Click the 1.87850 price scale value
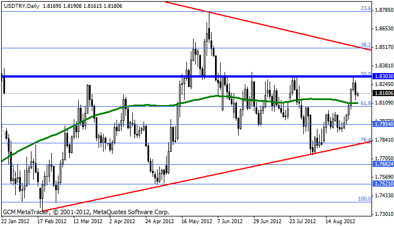 tap(383, 10)
